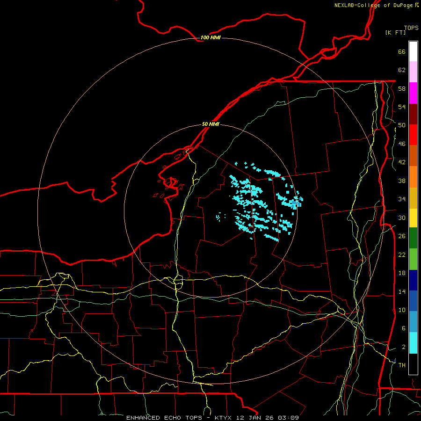Click the "10" legend label
421x421 pixels.
click(402, 310)
